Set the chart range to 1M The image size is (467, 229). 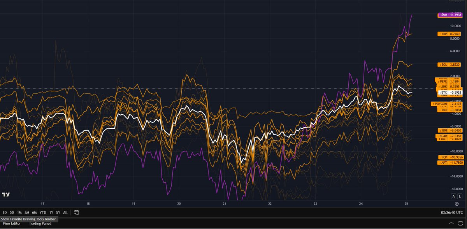[19, 212]
